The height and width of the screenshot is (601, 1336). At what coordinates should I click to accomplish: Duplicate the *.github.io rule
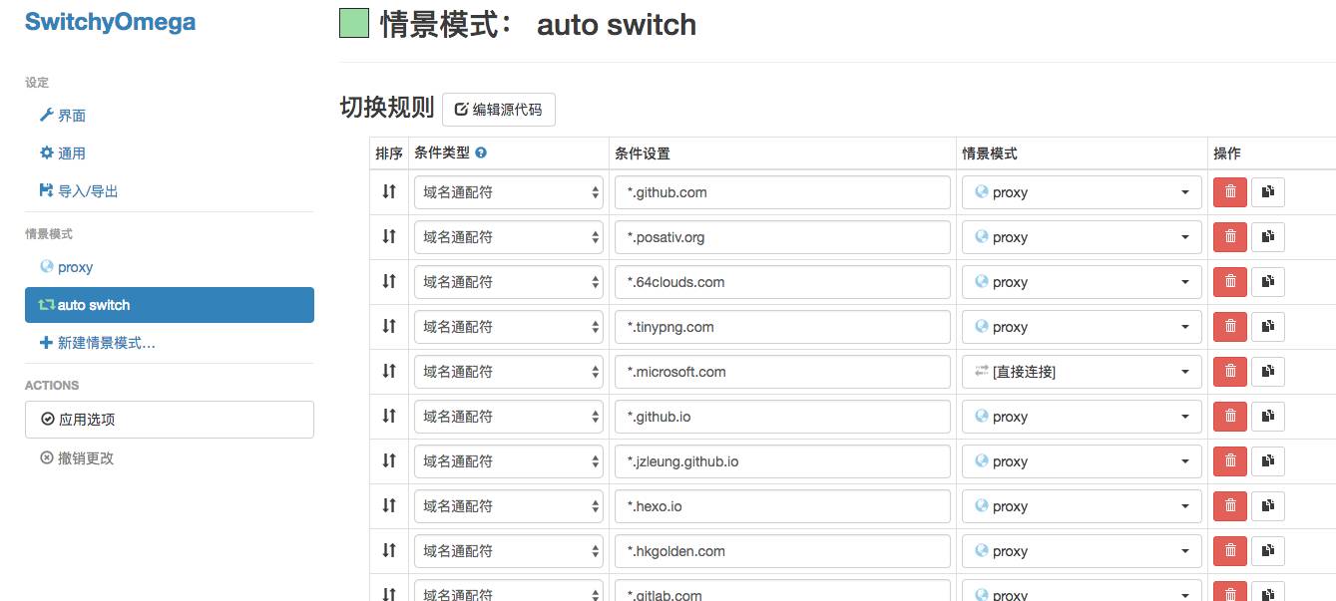(1268, 417)
